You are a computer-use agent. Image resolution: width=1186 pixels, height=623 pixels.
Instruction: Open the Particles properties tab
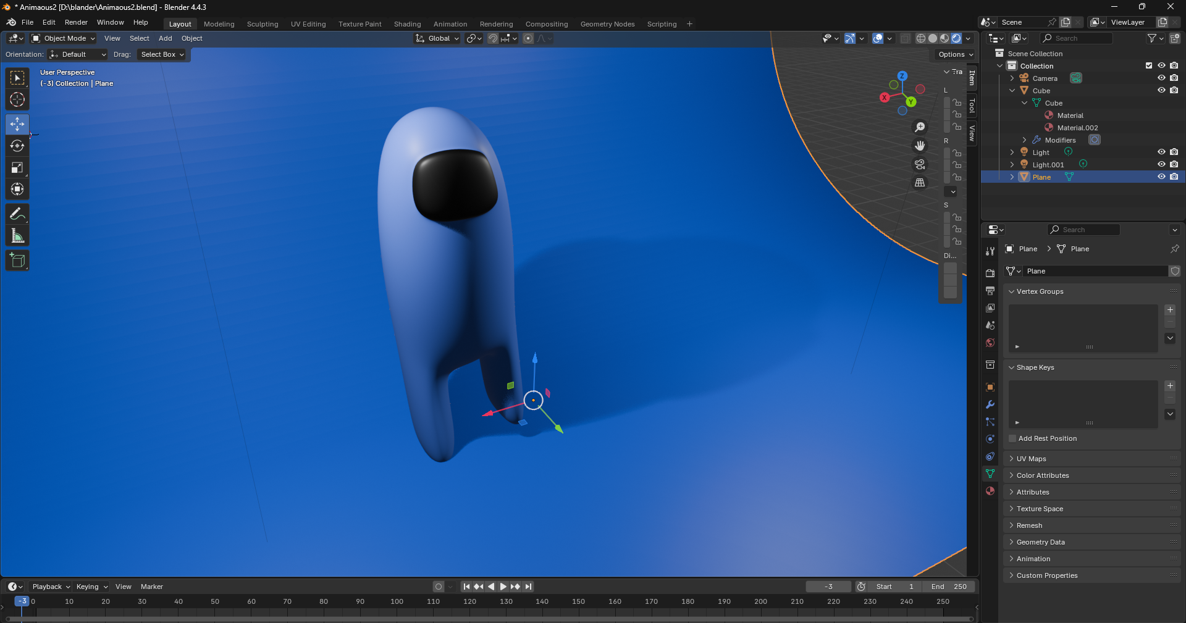990,422
